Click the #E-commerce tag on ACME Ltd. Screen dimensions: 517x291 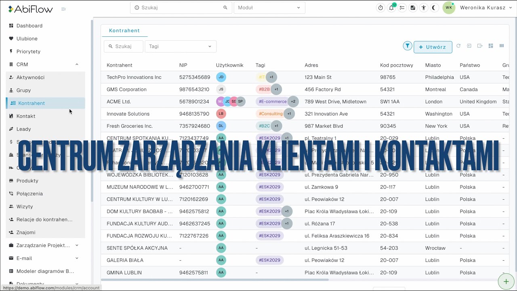click(x=273, y=102)
